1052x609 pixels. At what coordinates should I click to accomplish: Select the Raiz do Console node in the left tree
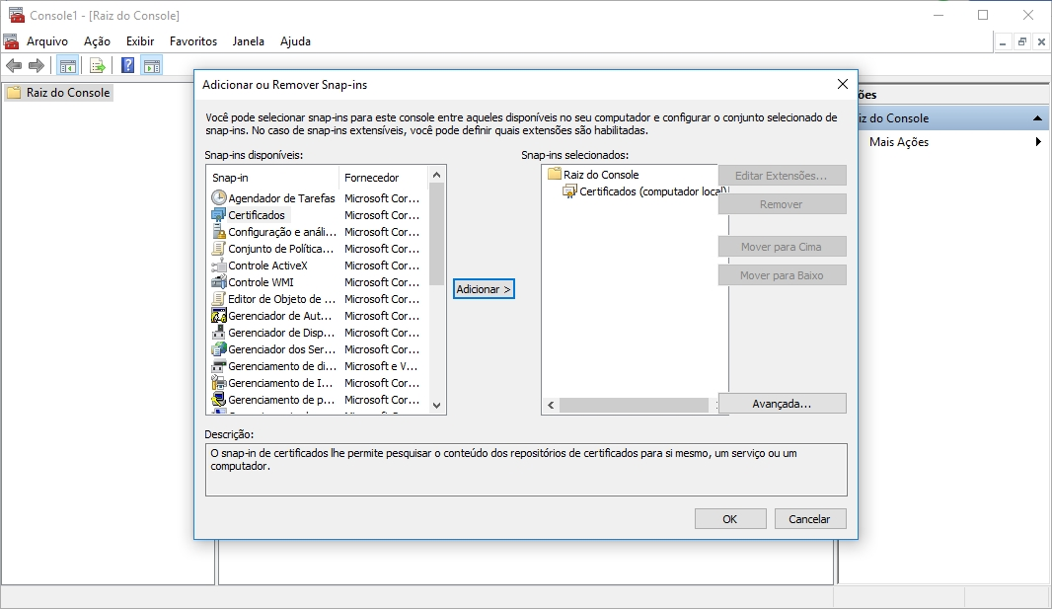click(68, 93)
